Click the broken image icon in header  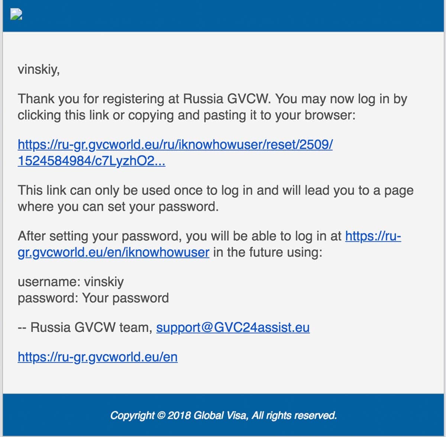pos(16,14)
